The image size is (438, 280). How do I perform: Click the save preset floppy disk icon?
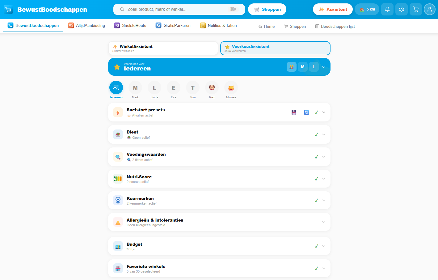[294, 112]
